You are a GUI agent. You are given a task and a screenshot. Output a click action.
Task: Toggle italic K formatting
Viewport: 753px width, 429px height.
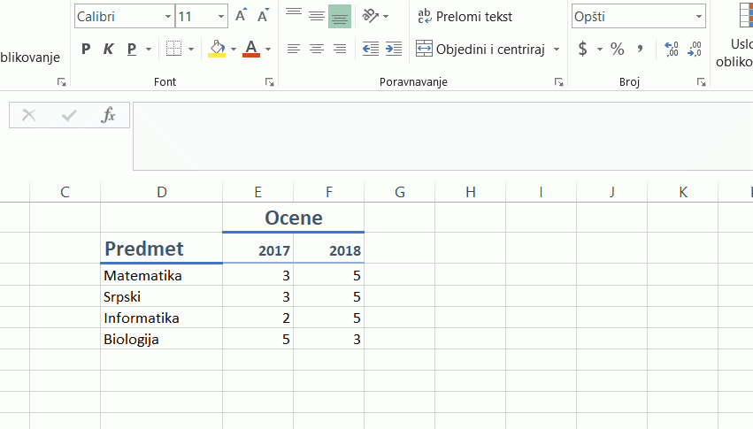[109, 49]
